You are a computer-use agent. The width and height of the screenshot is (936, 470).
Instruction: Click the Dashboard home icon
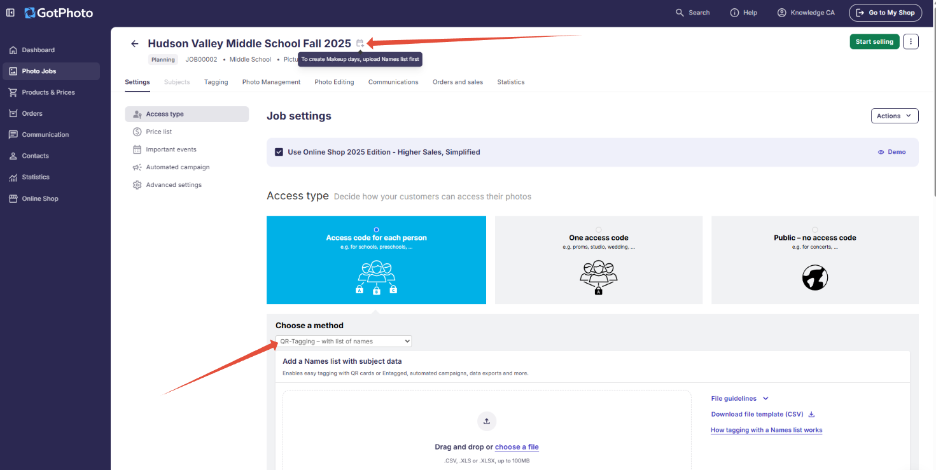[x=13, y=50]
